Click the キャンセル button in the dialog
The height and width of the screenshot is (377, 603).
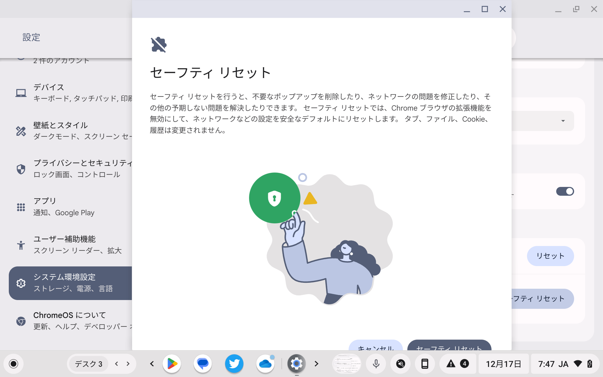pos(376,347)
